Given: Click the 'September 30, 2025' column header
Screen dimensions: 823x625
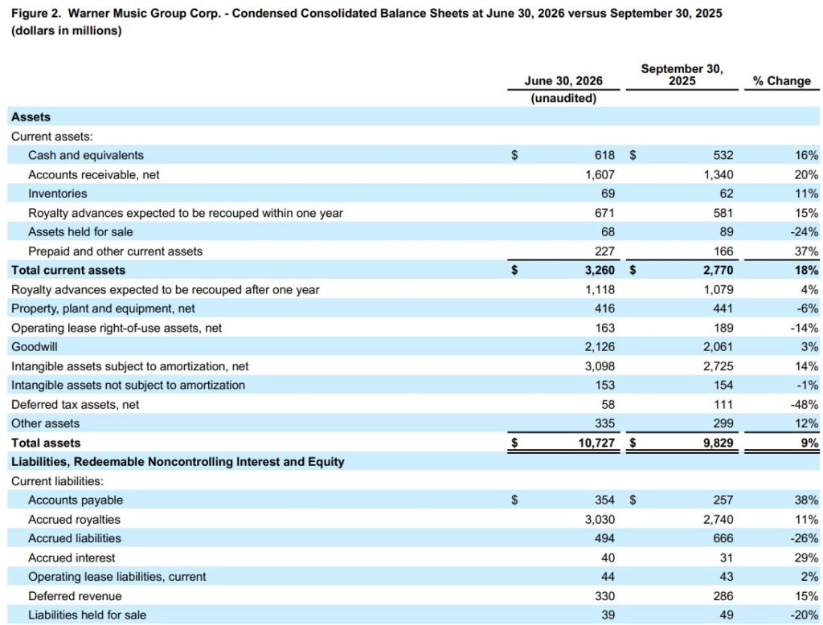Looking at the screenshot, I should 682,75.
